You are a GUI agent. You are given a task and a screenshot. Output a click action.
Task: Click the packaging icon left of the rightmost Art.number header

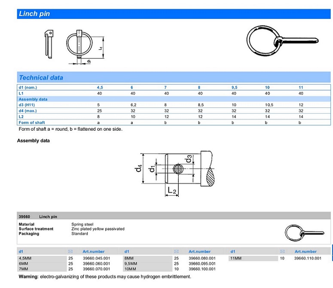[x=282, y=251]
